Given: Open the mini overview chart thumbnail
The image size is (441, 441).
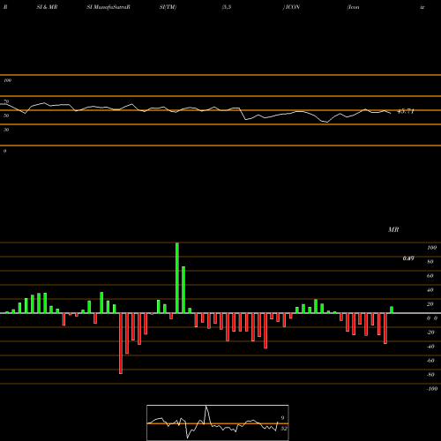Looking at the screenshot, I should click(218, 422).
